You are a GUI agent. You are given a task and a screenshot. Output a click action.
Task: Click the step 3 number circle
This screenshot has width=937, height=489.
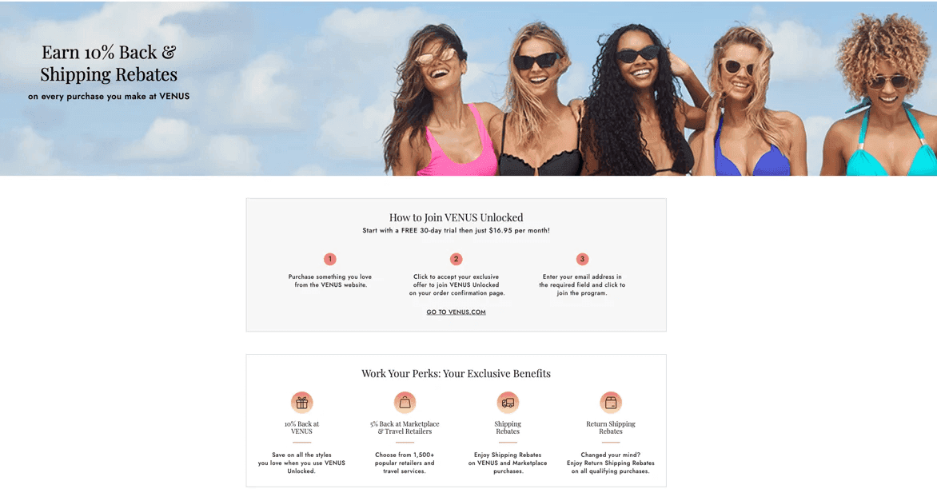582,259
